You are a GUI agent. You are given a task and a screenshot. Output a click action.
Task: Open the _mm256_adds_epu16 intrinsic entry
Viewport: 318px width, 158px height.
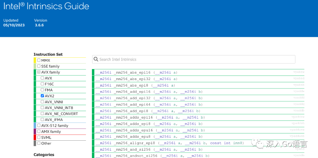pos(198,130)
